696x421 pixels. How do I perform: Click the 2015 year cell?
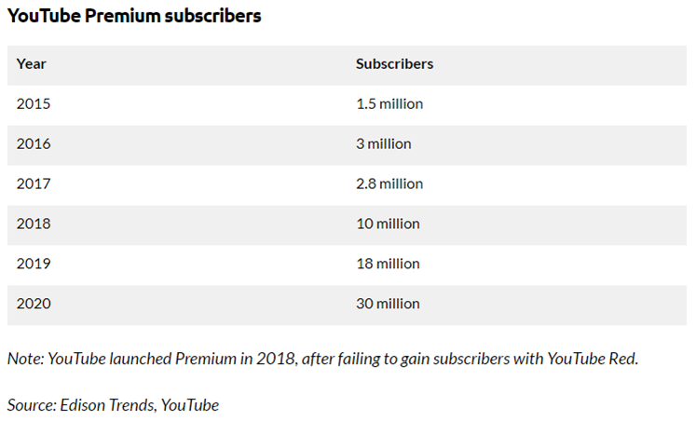point(34,103)
